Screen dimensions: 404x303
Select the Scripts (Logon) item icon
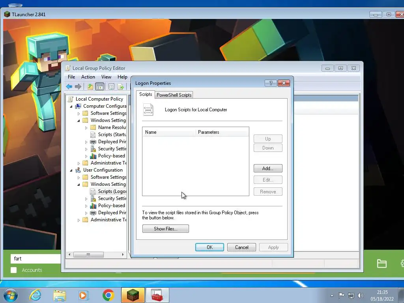click(93, 191)
